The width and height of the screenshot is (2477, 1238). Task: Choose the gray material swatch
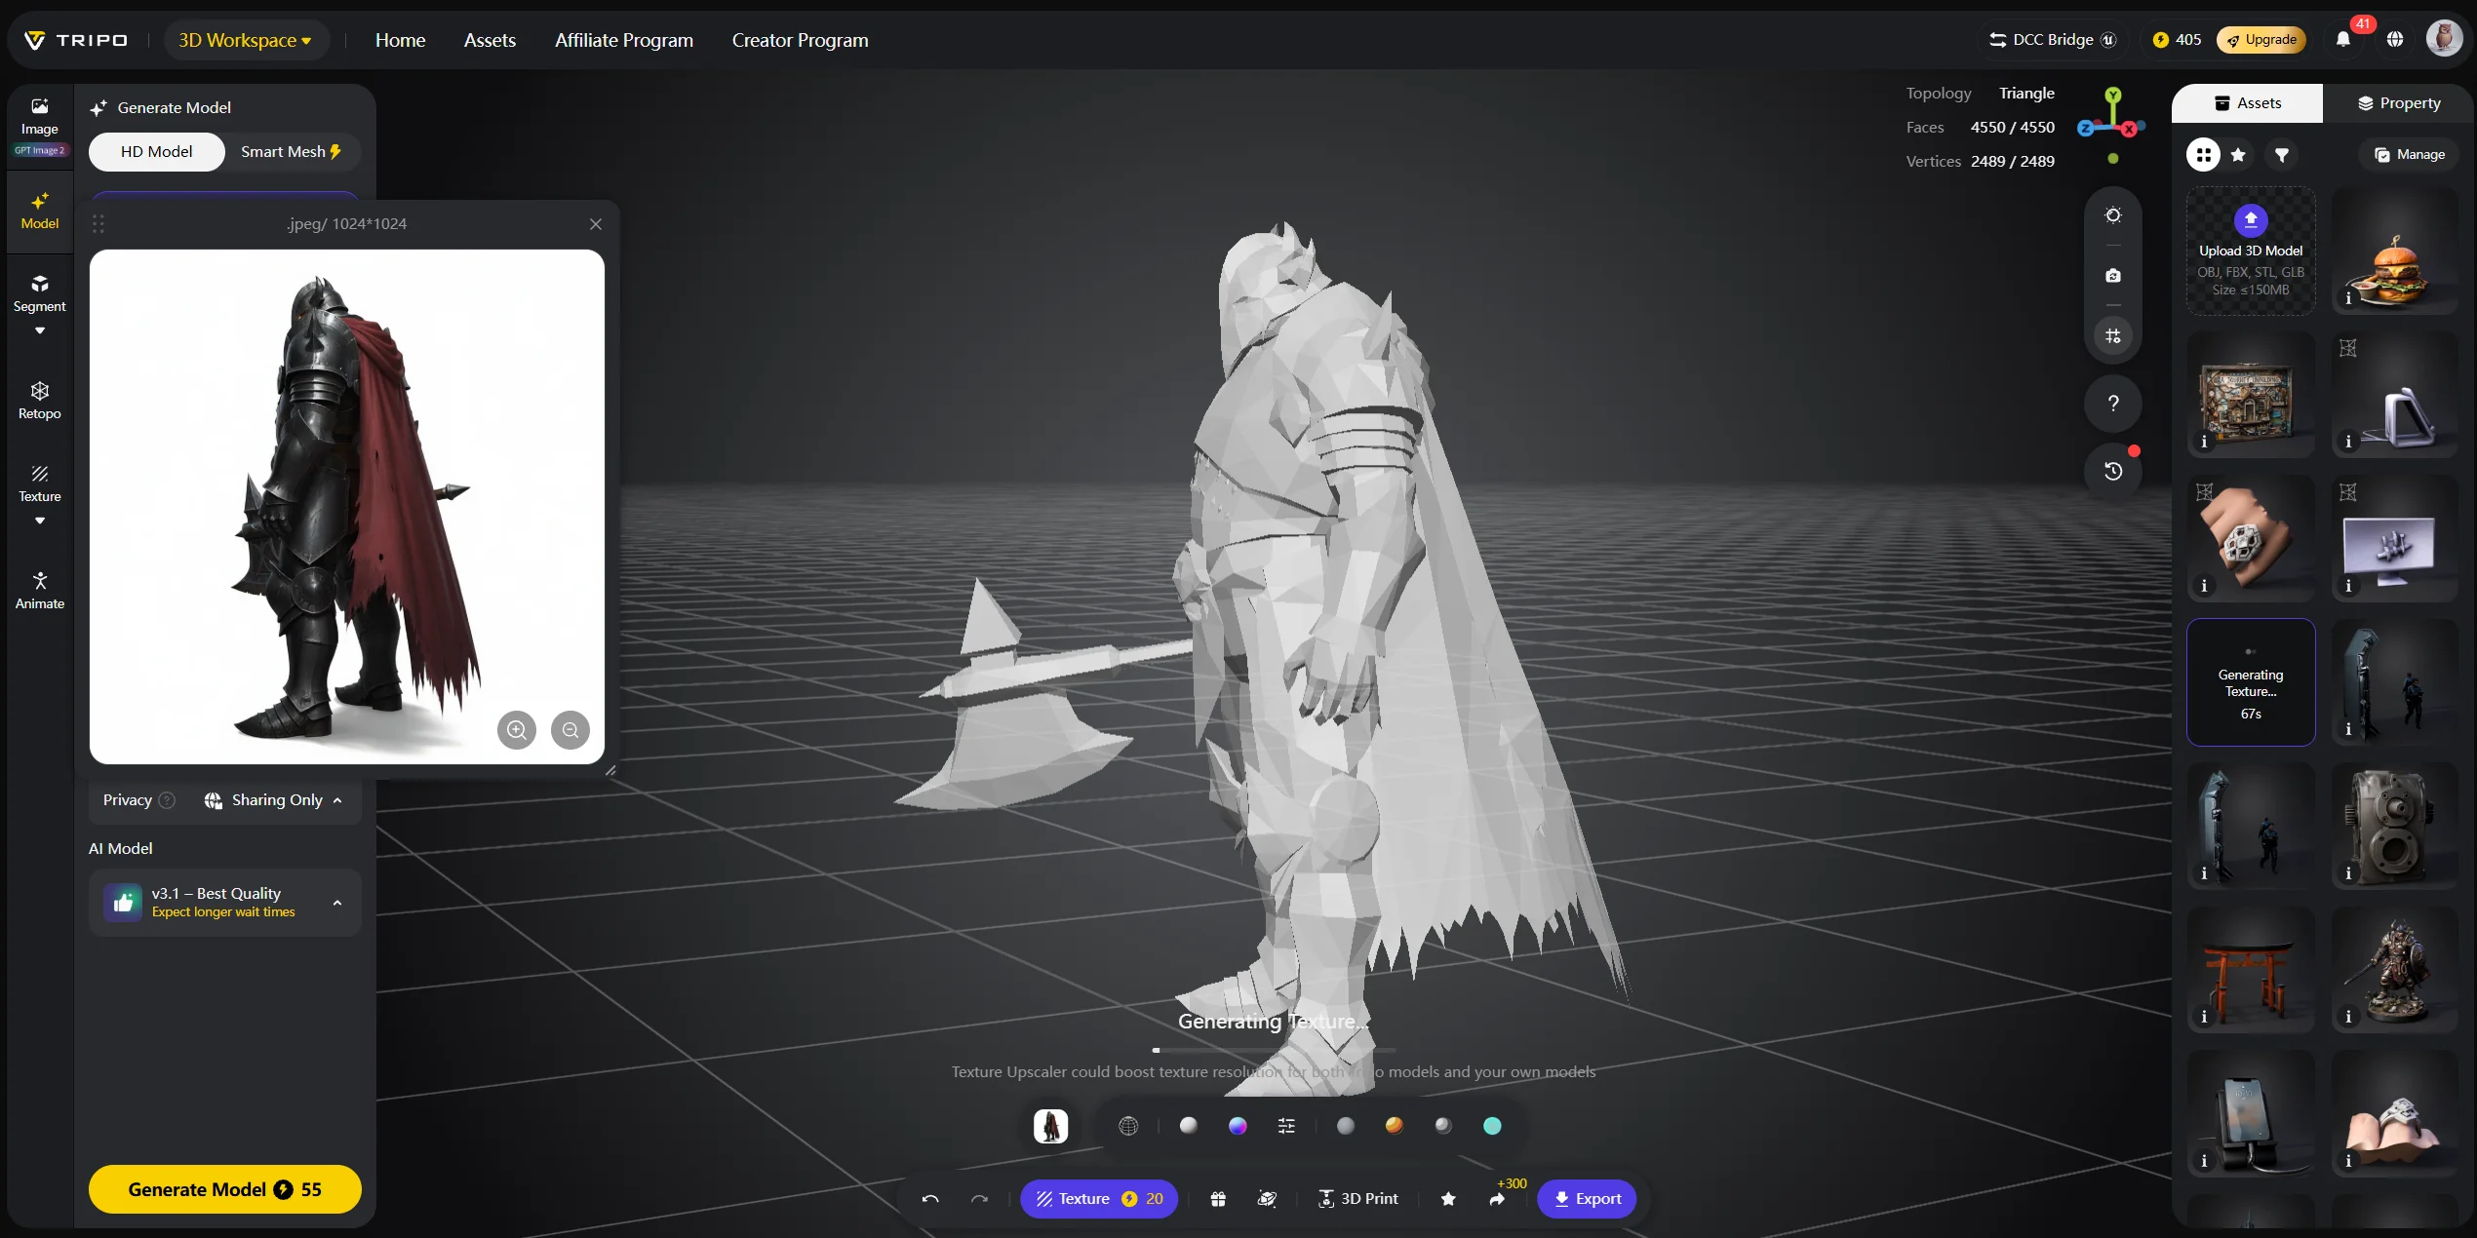[x=1345, y=1126]
